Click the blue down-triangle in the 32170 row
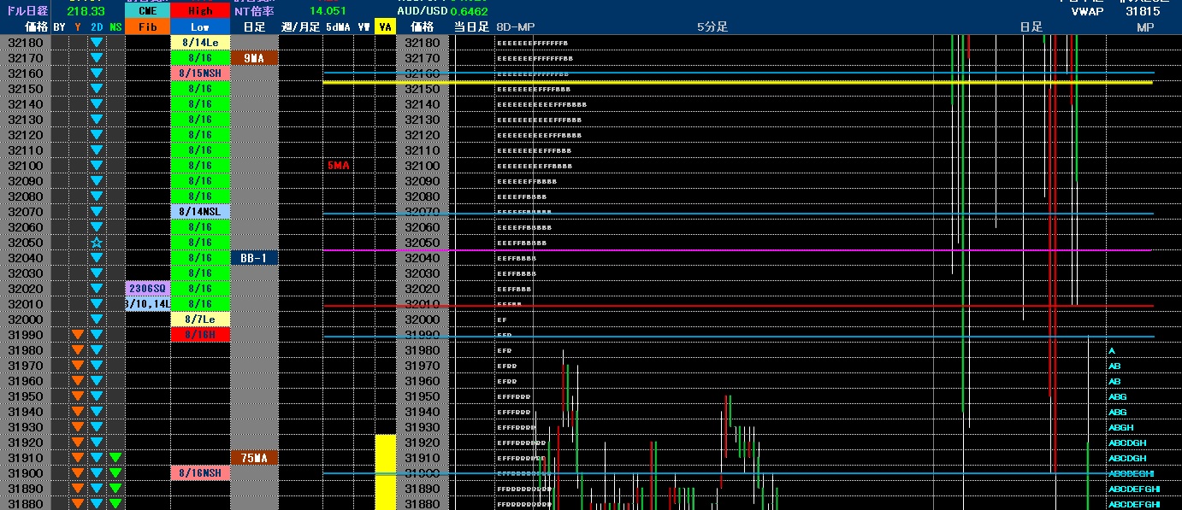The height and width of the screenshot is (510, 1182). click(97, 58)
